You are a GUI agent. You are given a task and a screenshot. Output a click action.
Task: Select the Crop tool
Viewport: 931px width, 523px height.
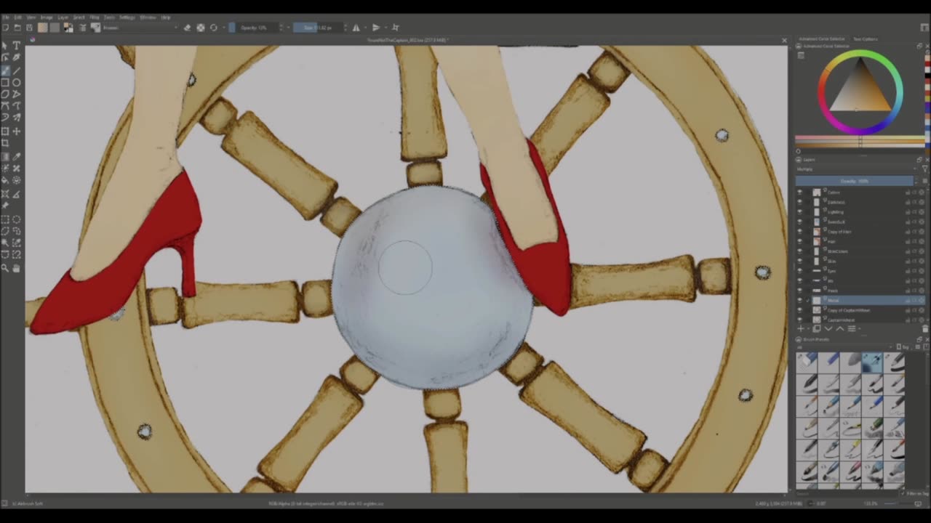tap(5, 144)
